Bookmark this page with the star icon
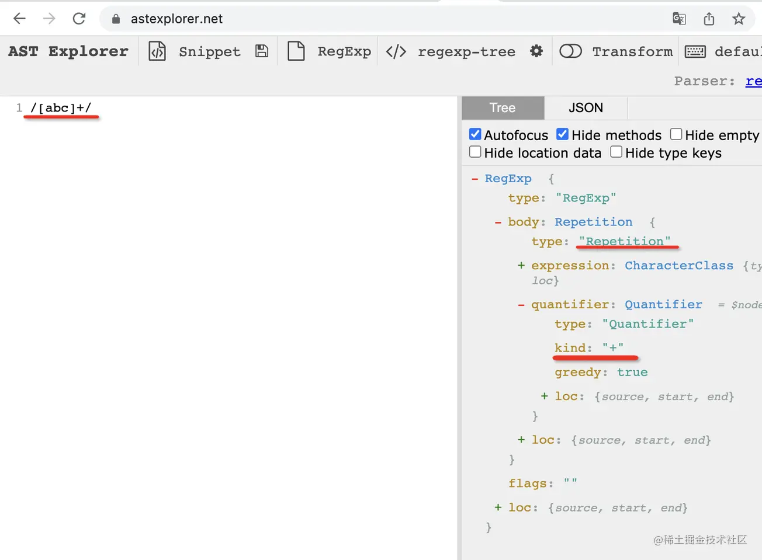This screenshot has height=560, width=762. point(739,19)
